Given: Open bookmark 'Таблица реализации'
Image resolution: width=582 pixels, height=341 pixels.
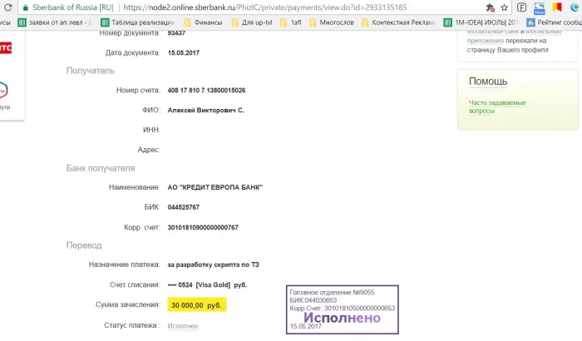Looking at the screenshot, I should pos(138,22).
